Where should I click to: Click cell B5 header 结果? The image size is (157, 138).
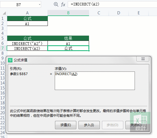(68, 38)
